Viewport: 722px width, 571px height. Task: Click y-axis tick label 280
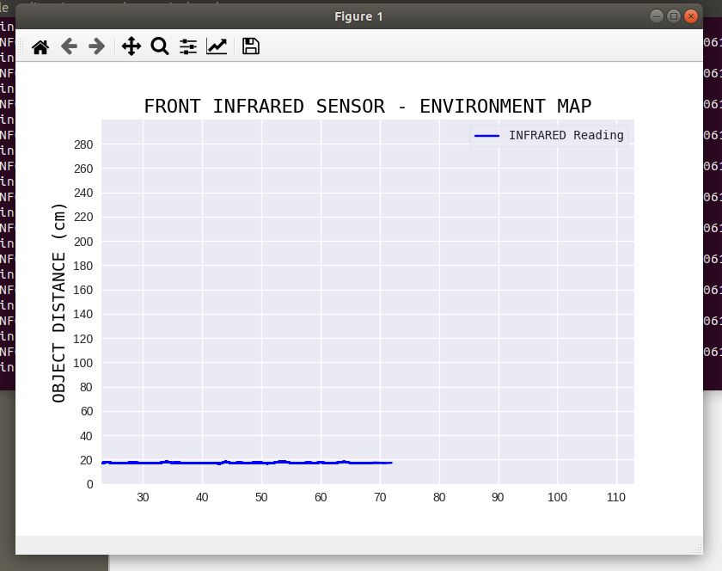pyautogui.click(x=83, y=144)
